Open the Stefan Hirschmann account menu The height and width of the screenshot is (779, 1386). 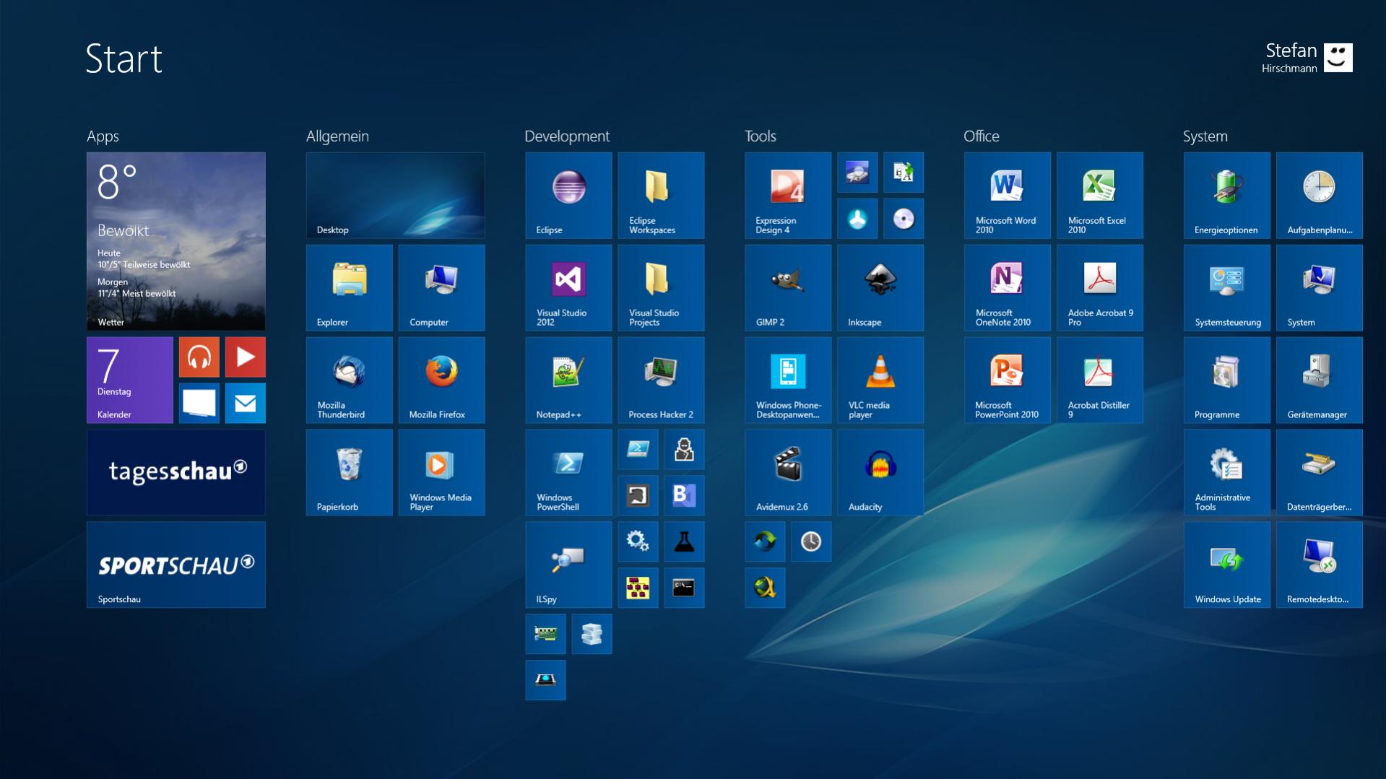tap(1307, 58)
